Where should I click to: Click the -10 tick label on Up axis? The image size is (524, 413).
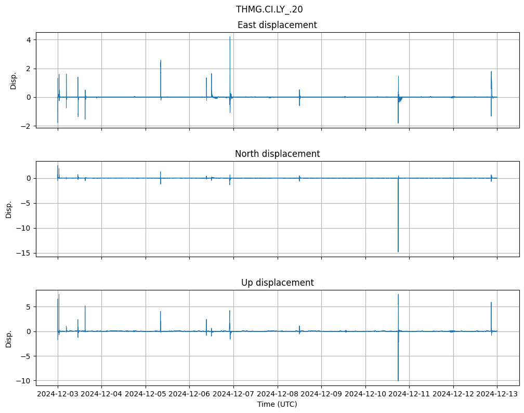(x=25, y=381)
